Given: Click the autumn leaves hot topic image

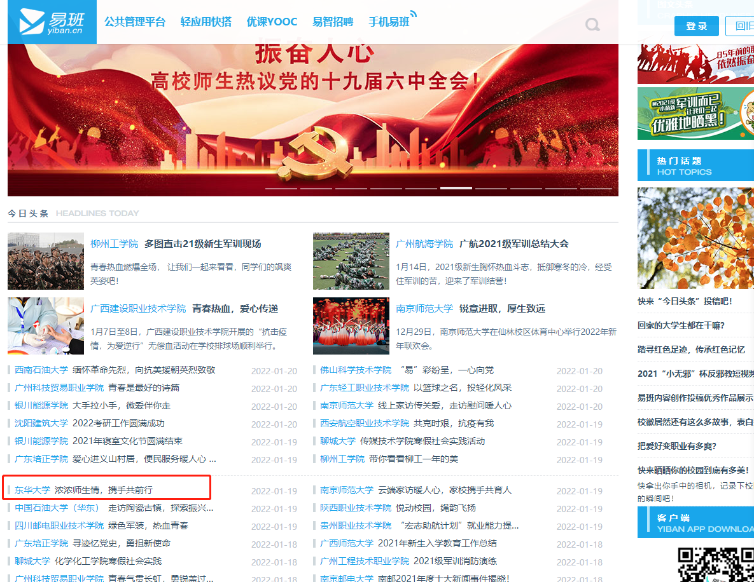Looking at the screenshot, I should coord(695,238).
